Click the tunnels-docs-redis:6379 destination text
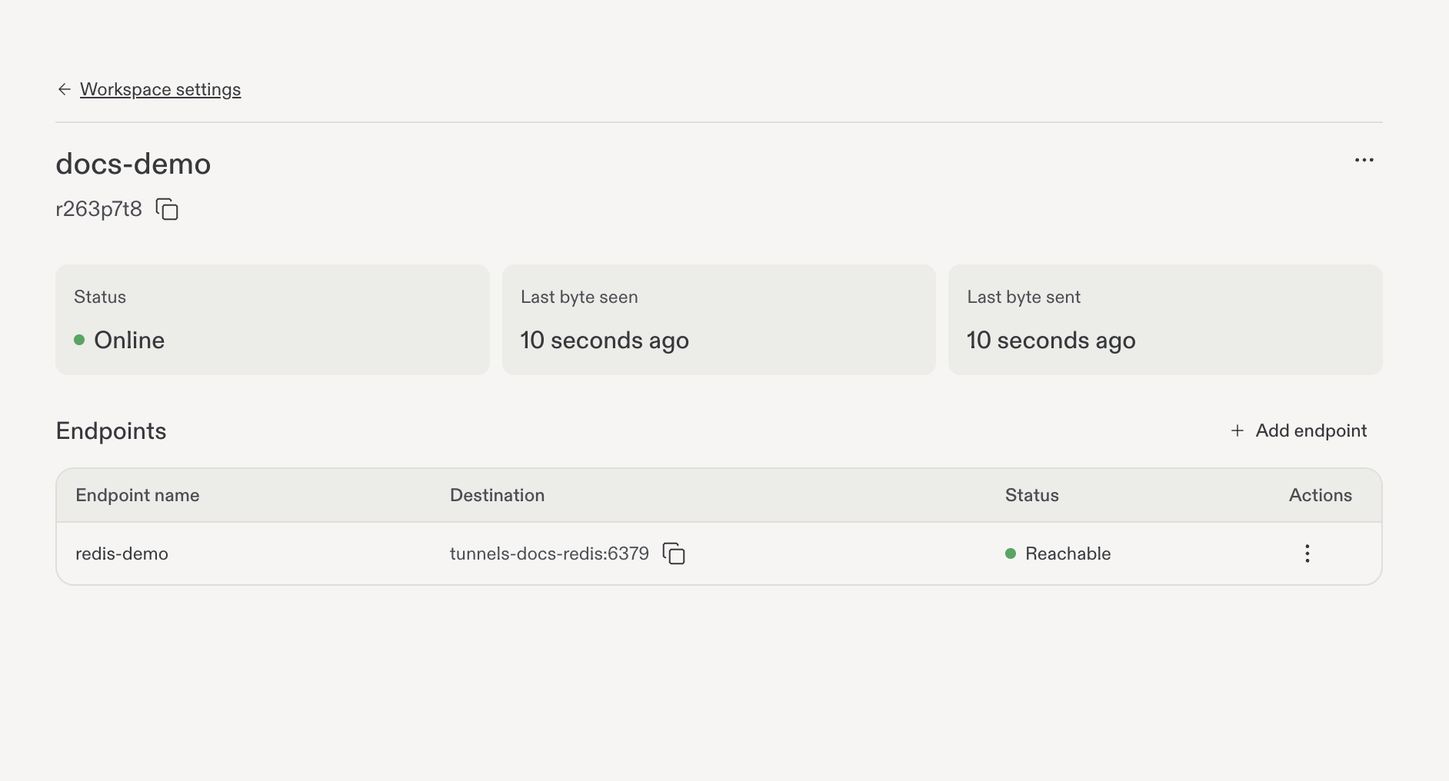This screenshot has height=781, width=1449. [549, 553]
